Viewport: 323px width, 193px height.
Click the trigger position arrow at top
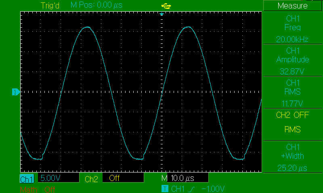point(161,14)
